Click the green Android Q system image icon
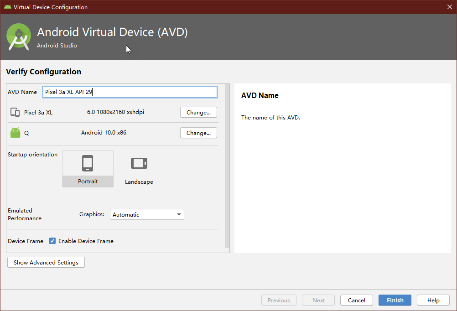This screenshot has height=311, width=457. click(x=15, y=133)
